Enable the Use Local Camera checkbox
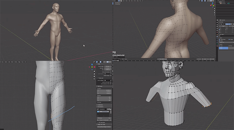 [x=111, y=72]
